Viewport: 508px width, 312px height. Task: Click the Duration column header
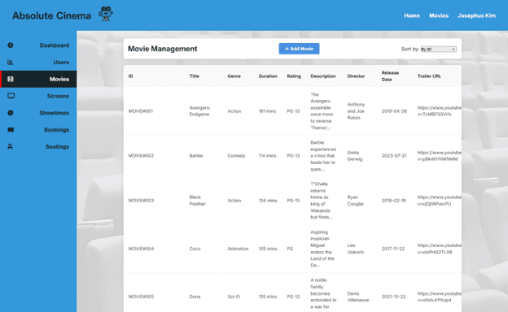click(268, 76)
